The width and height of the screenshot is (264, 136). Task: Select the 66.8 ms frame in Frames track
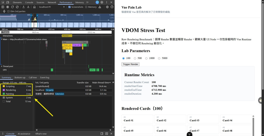tap(35, 32)
